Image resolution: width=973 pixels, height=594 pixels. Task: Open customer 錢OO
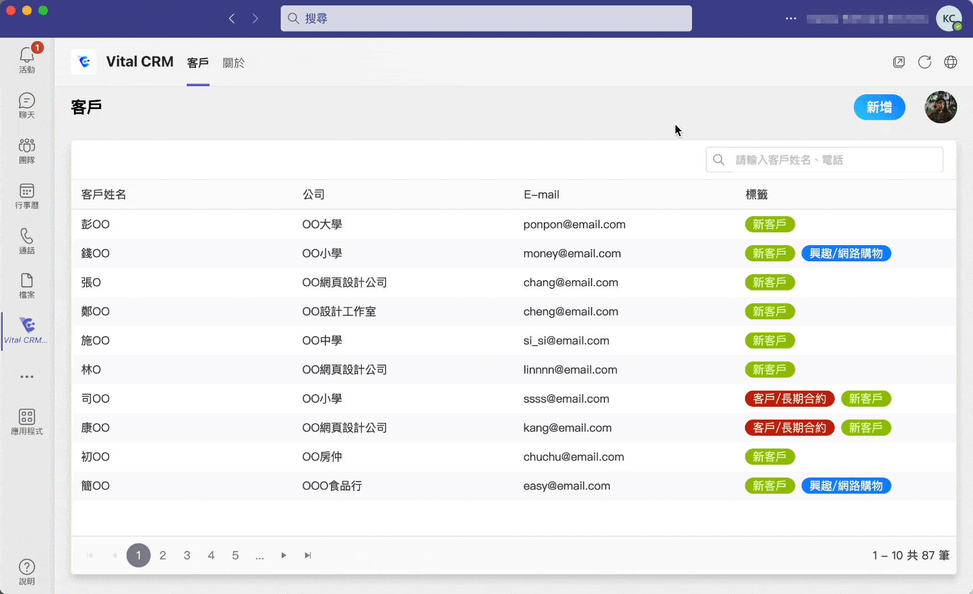[95, 253]
